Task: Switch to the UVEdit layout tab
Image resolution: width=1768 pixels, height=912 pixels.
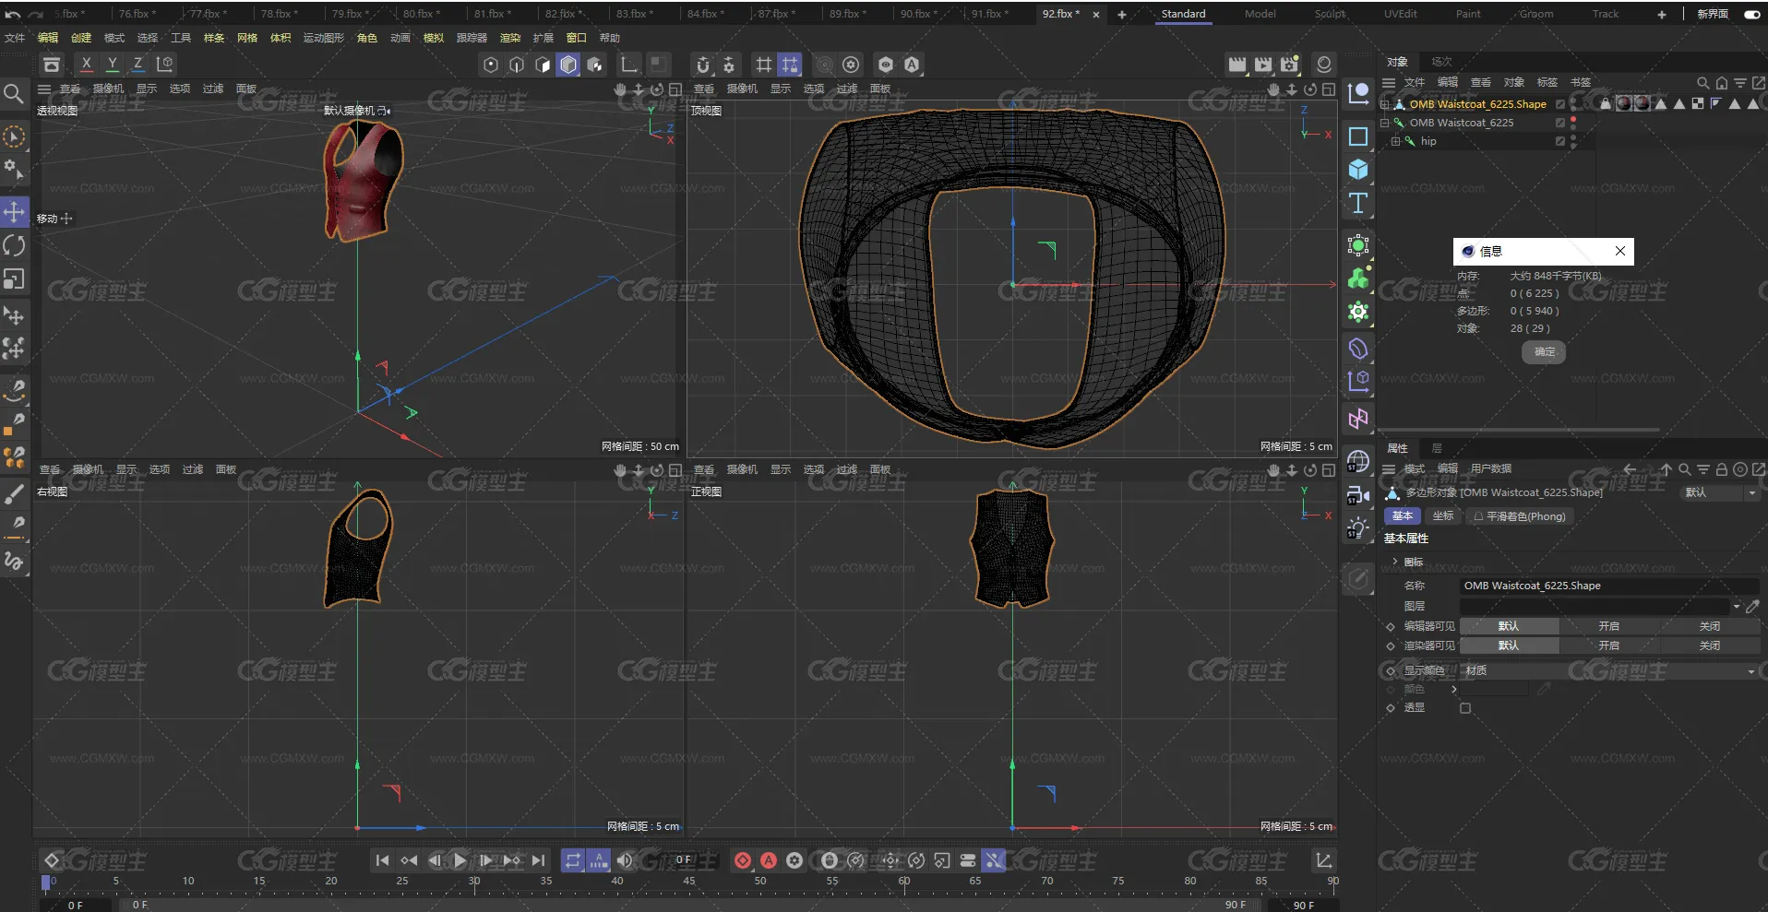Action: click(1400, 14)
